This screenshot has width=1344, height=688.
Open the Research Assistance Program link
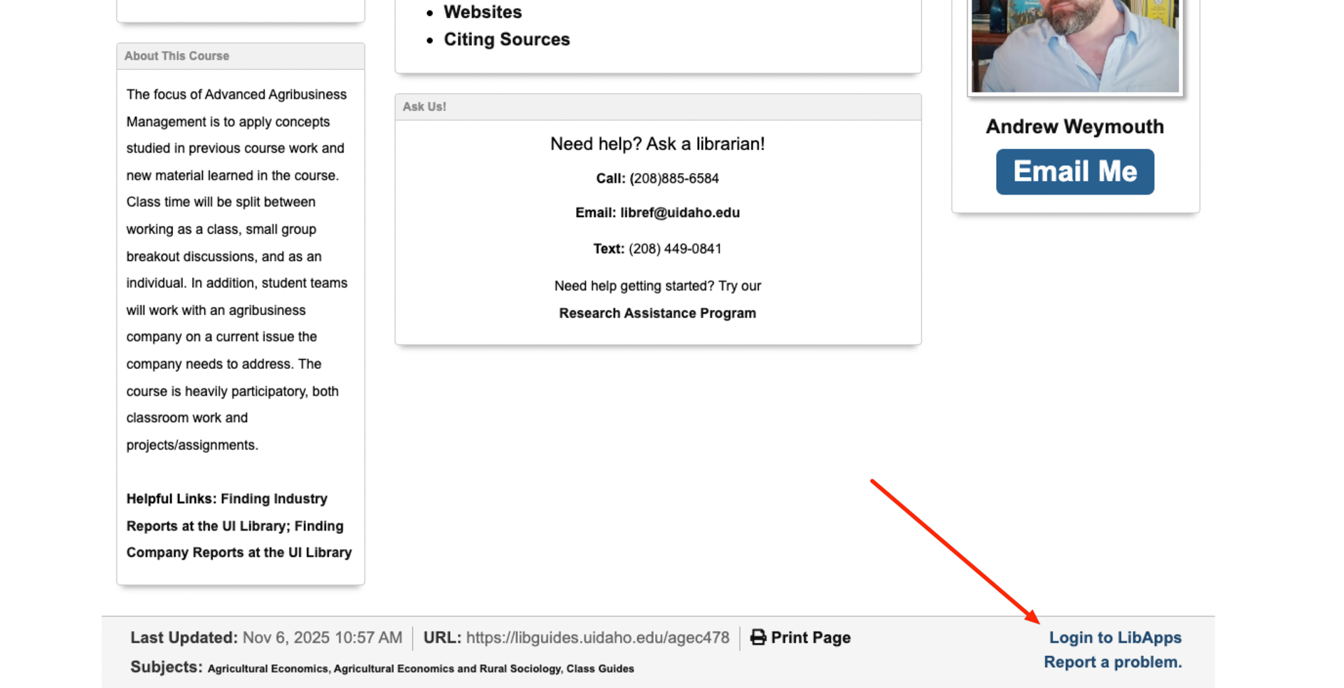coord(657,313)
